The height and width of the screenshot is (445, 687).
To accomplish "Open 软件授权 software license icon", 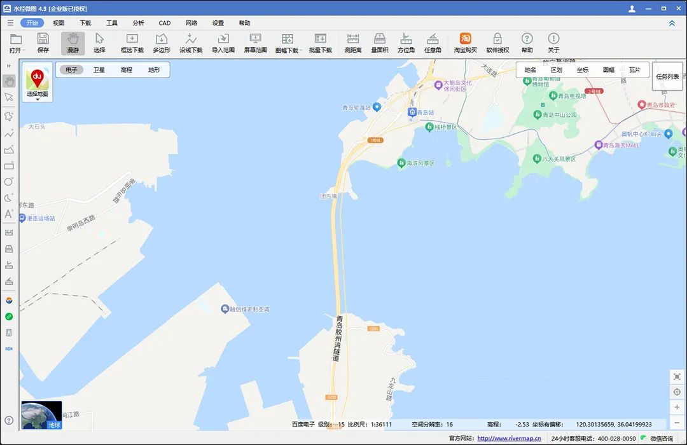I will coord(497,43).
